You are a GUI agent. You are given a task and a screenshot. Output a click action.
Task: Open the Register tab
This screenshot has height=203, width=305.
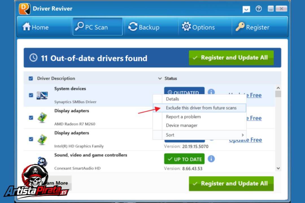click(x=252, y=27)
